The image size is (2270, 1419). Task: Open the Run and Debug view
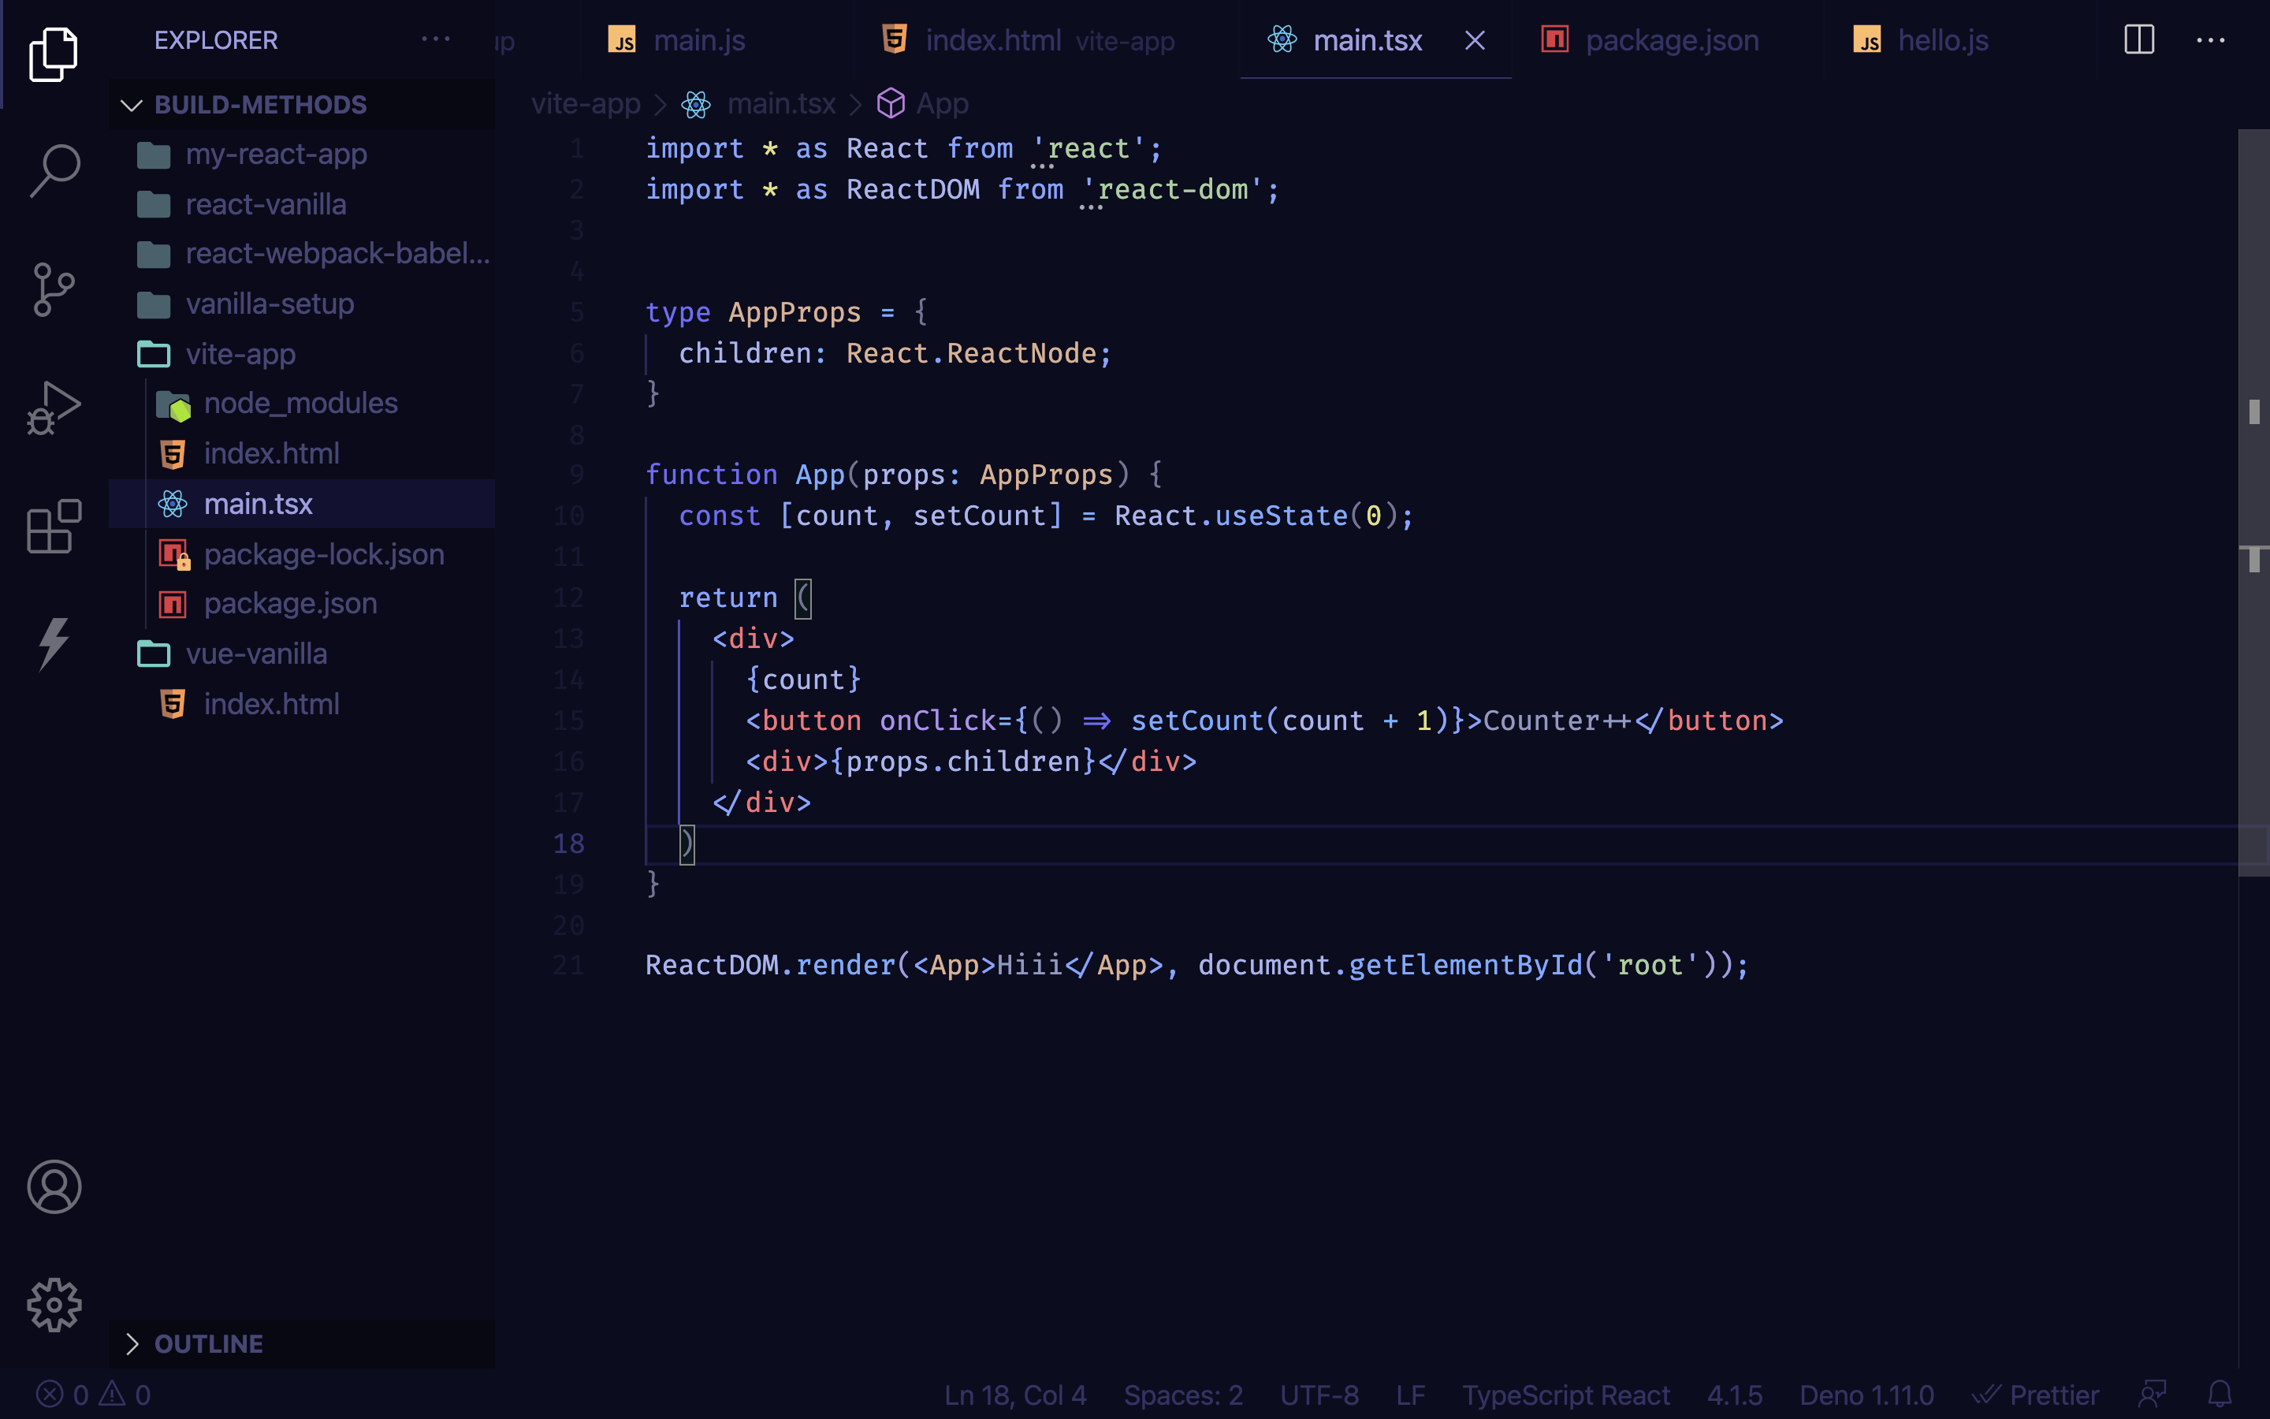click(x=54, y=408)
